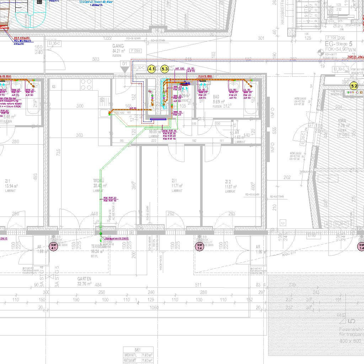364x364 pixels.
Task: Click the pink RW 5.6 drain symbol
Action: click(199, 247)
